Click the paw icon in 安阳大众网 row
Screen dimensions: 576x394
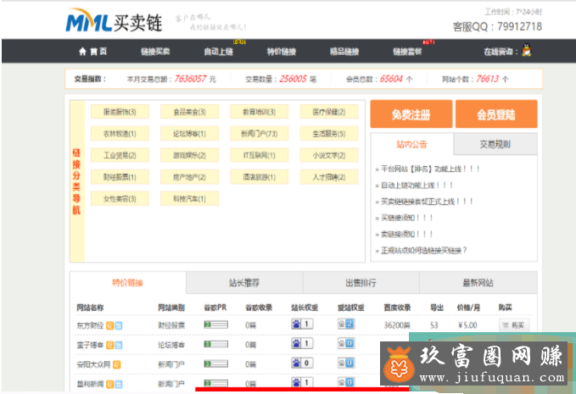[295, 363]
